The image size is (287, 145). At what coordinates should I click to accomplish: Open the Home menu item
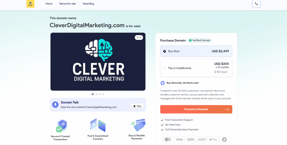[x=49, y=4]
